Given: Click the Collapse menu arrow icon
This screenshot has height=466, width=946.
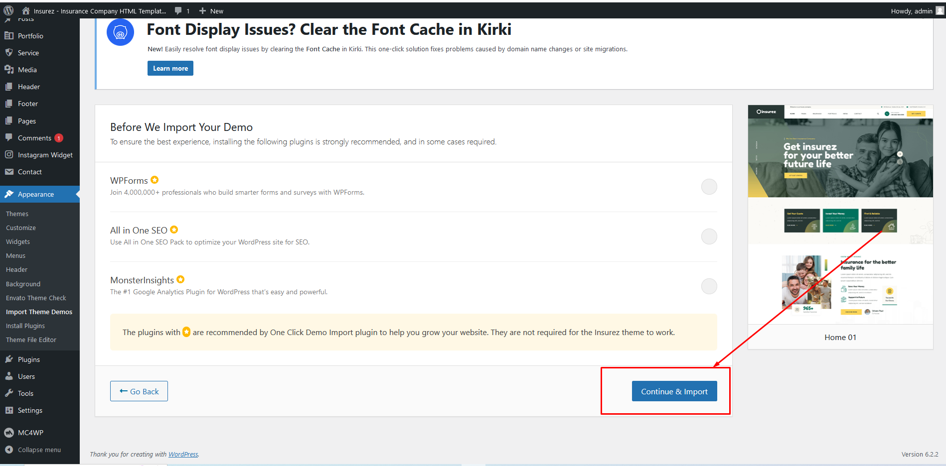Looking at the screenshot, I should [x=9, y=450].
